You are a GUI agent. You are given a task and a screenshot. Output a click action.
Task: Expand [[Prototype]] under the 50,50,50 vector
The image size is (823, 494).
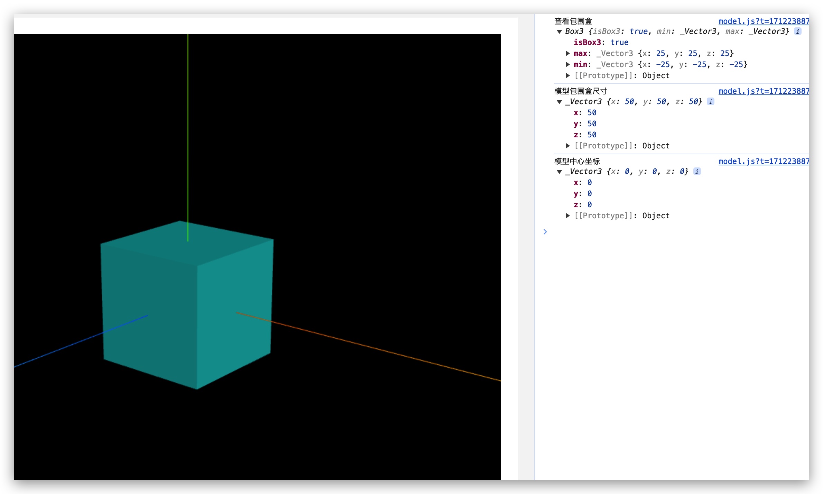[567, 146]
